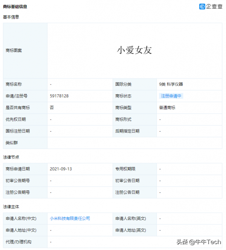Click the 法律节点 section heading
The image size is (226, 250).
tap(11, 157)
